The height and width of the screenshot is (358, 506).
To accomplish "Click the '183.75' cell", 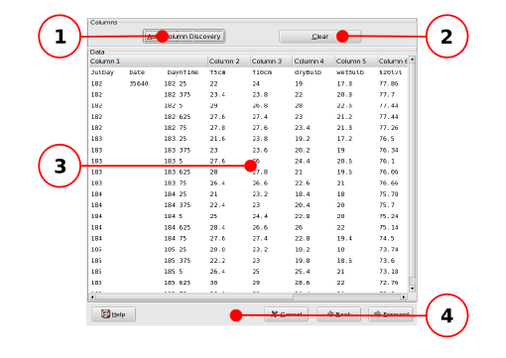I will point(176,182).
